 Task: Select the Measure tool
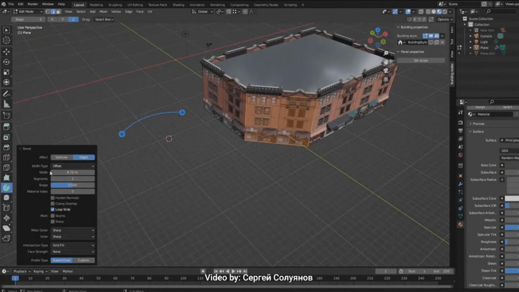(6, 104)
